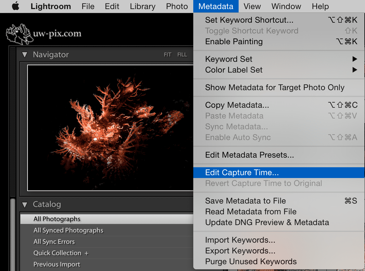Image resolution: width=365 pixels, height=271 pixels.
Task: Select Quick Collection +
Action: click(x=107, y=253)
